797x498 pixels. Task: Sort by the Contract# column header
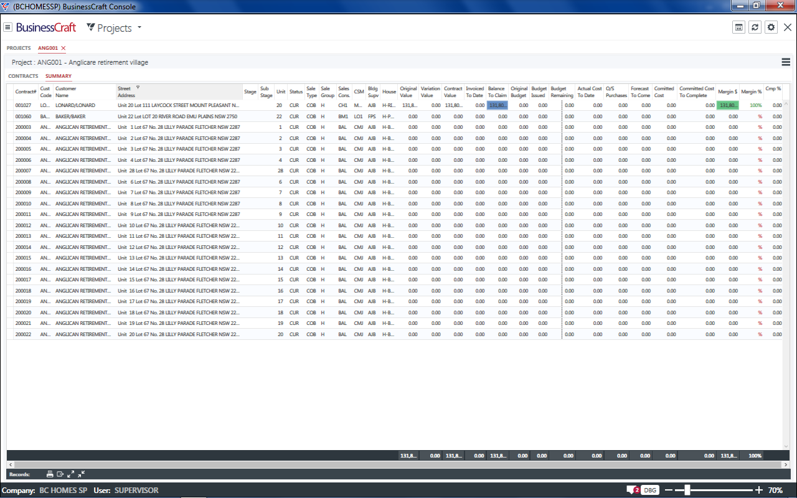pos(26,92)
